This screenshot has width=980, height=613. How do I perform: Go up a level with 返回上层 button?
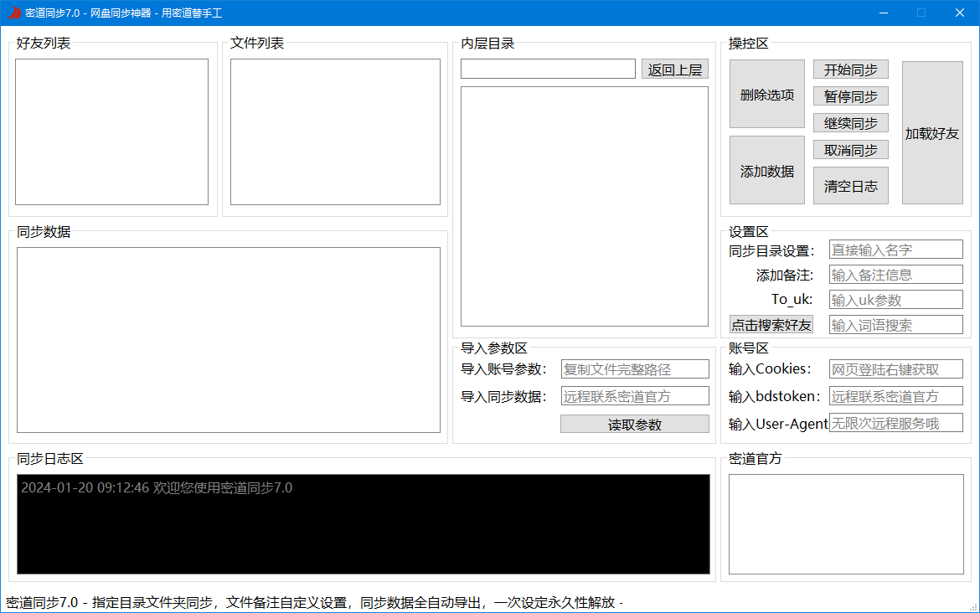coord(675,69)
